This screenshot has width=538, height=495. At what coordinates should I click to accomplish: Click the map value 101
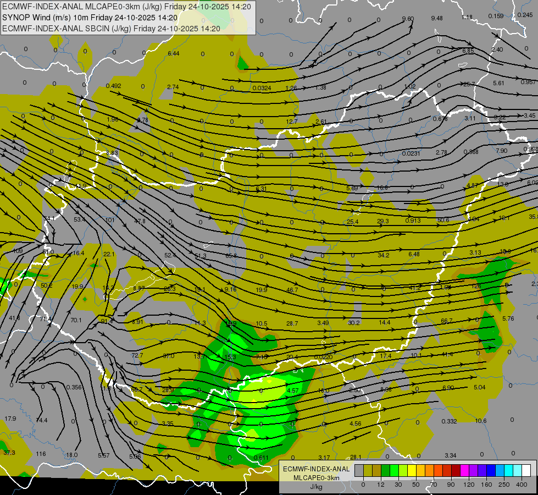[x=110, y=220]
